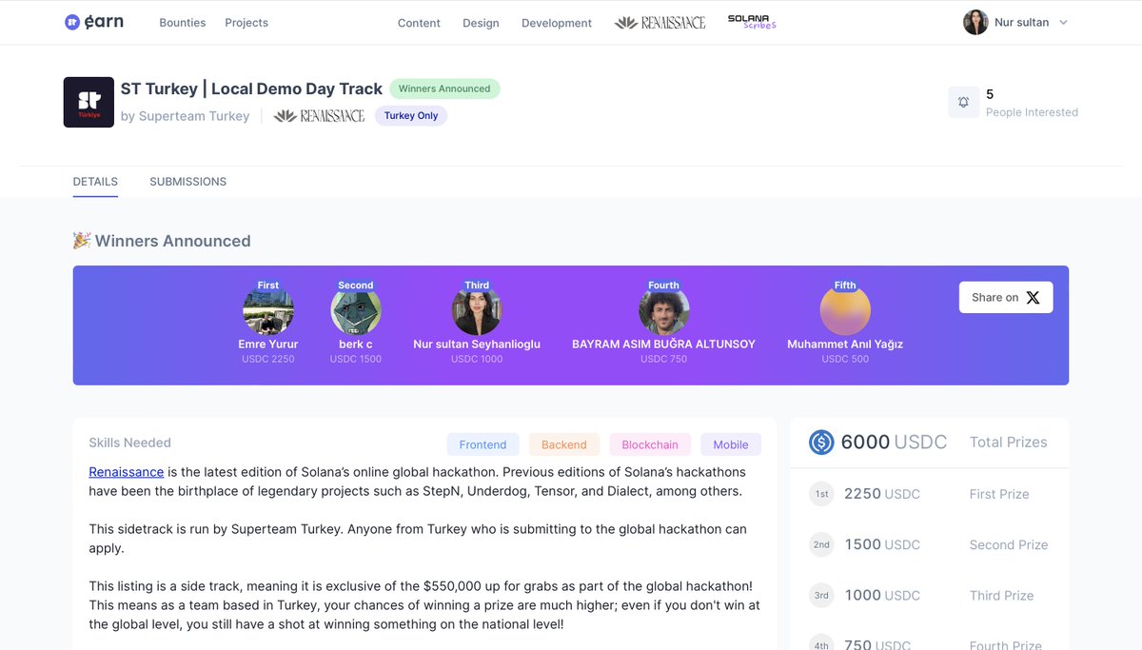The width and height of the screenshot is (1142, 650).
Task: Switch to the DETAILS tab
Action: point(95,182)
